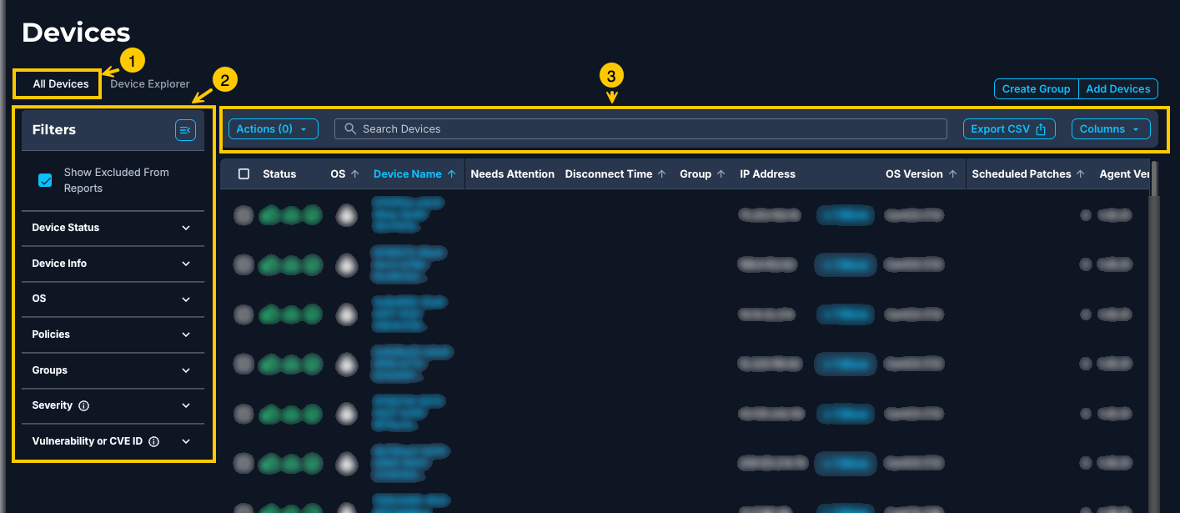
Task: Collapse the Filters panel using its icon
Action: 184,129
